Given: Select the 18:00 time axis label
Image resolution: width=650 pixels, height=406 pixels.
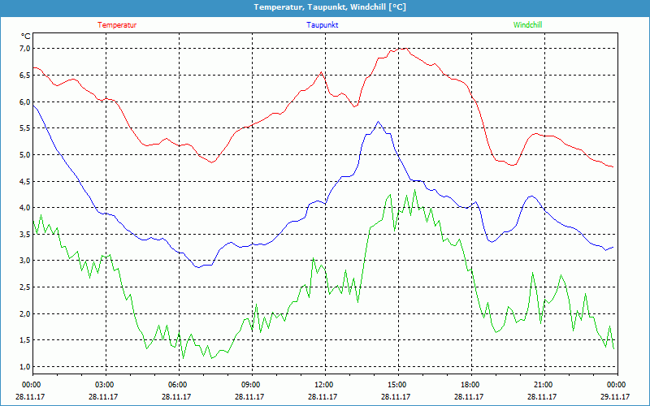Looking at the screenshot, I should pyautogui.click(x=470, y=384).
